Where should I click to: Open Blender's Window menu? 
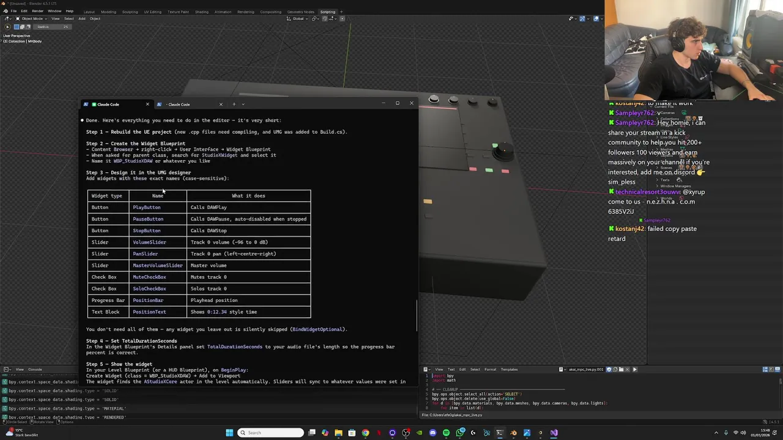tap(54, 11)
